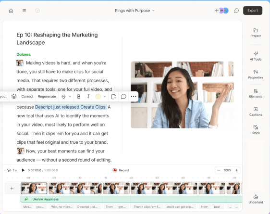Click the sync status checkmark icon
Screen dimensions: 270x214
(x=37, y=11)
